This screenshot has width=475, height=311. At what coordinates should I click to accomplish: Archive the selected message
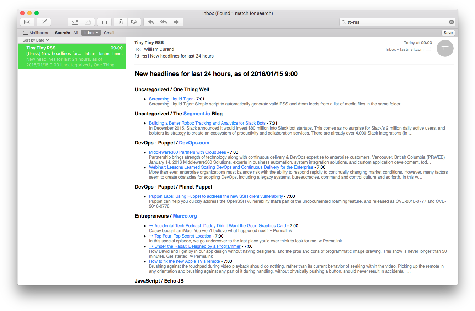point(104,22)
